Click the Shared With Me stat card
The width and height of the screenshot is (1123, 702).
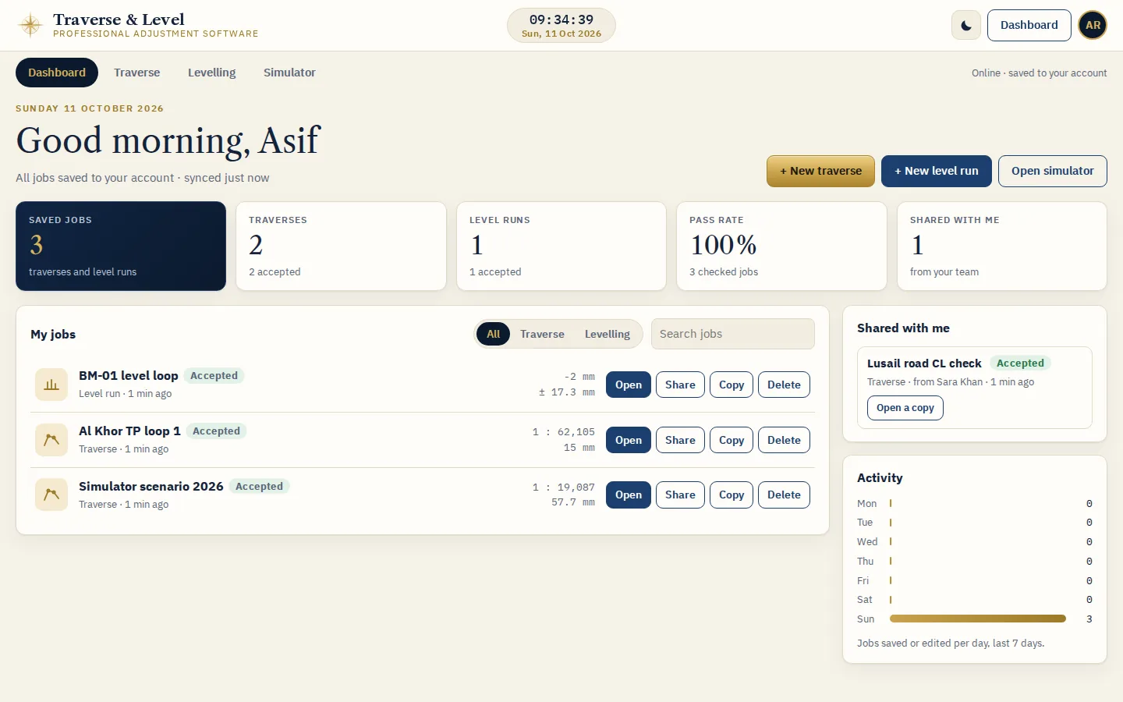click(x=1002, y=246)
